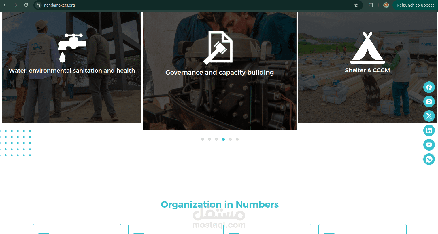Open the WhatsApp chat icon

(x=429, y=159)
